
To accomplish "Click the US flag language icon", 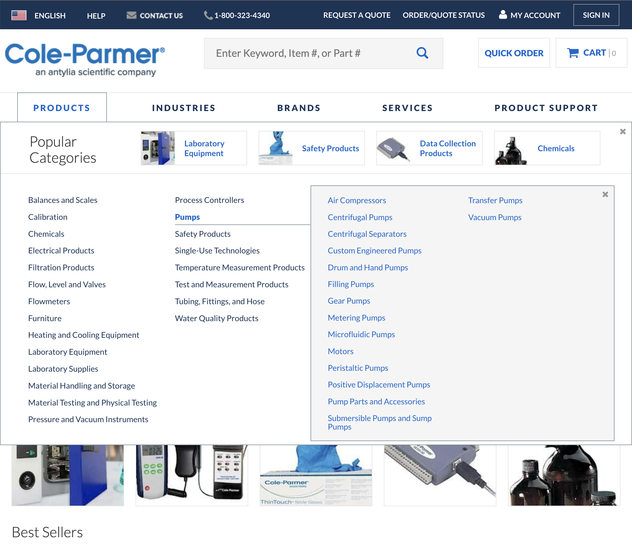I will coord(18,15).
